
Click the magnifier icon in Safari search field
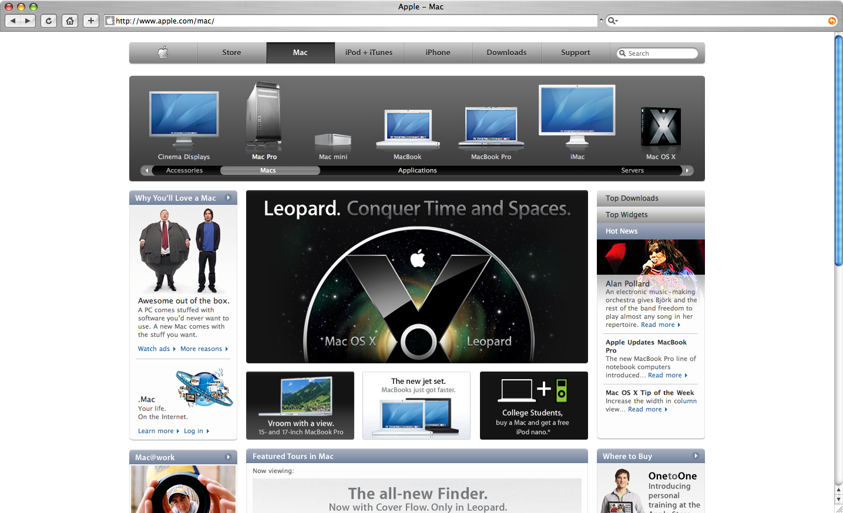click(x=611, y=21)
